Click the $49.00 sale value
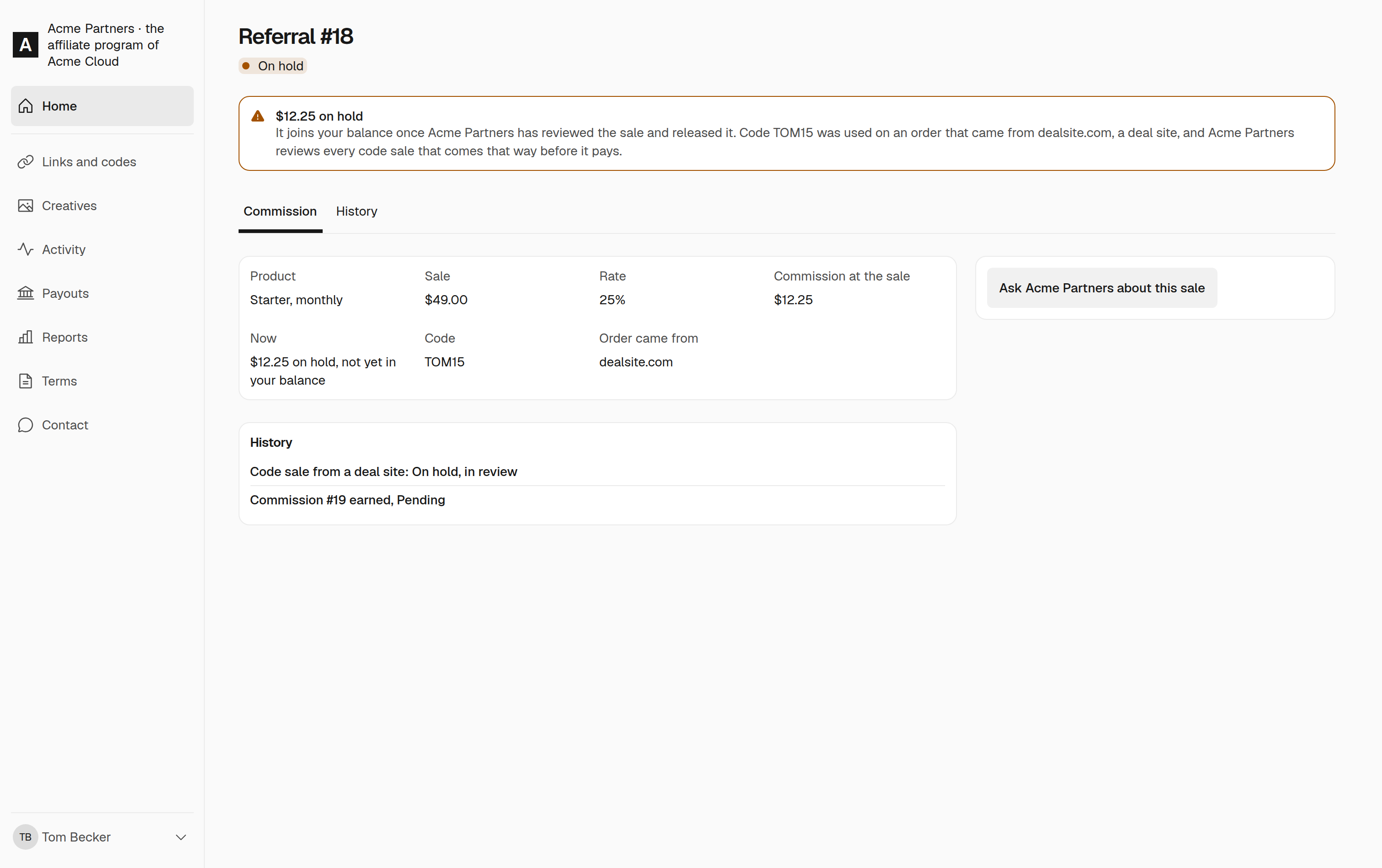Screen dimensions: 1382x868 (446, 300)
